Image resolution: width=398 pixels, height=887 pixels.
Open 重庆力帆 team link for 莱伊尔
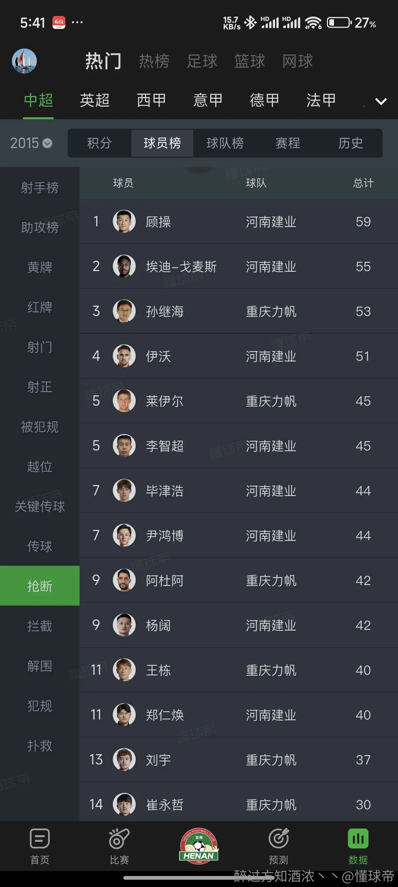pos(271,401)
